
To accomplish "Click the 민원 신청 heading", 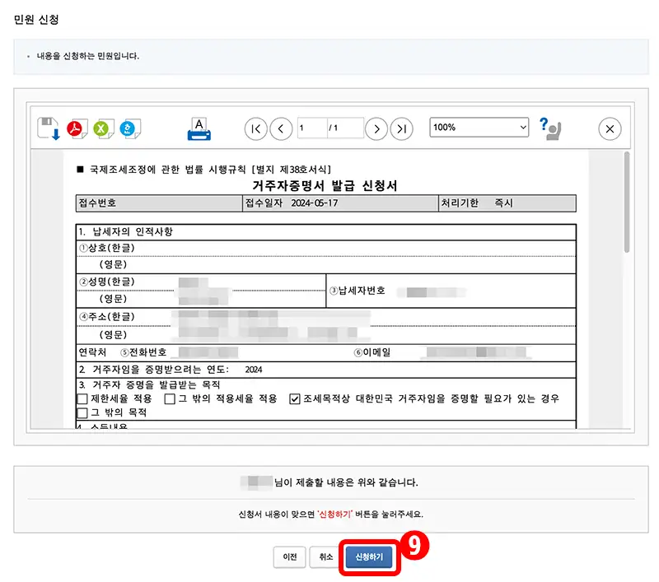I will click(x=36, y=19).
